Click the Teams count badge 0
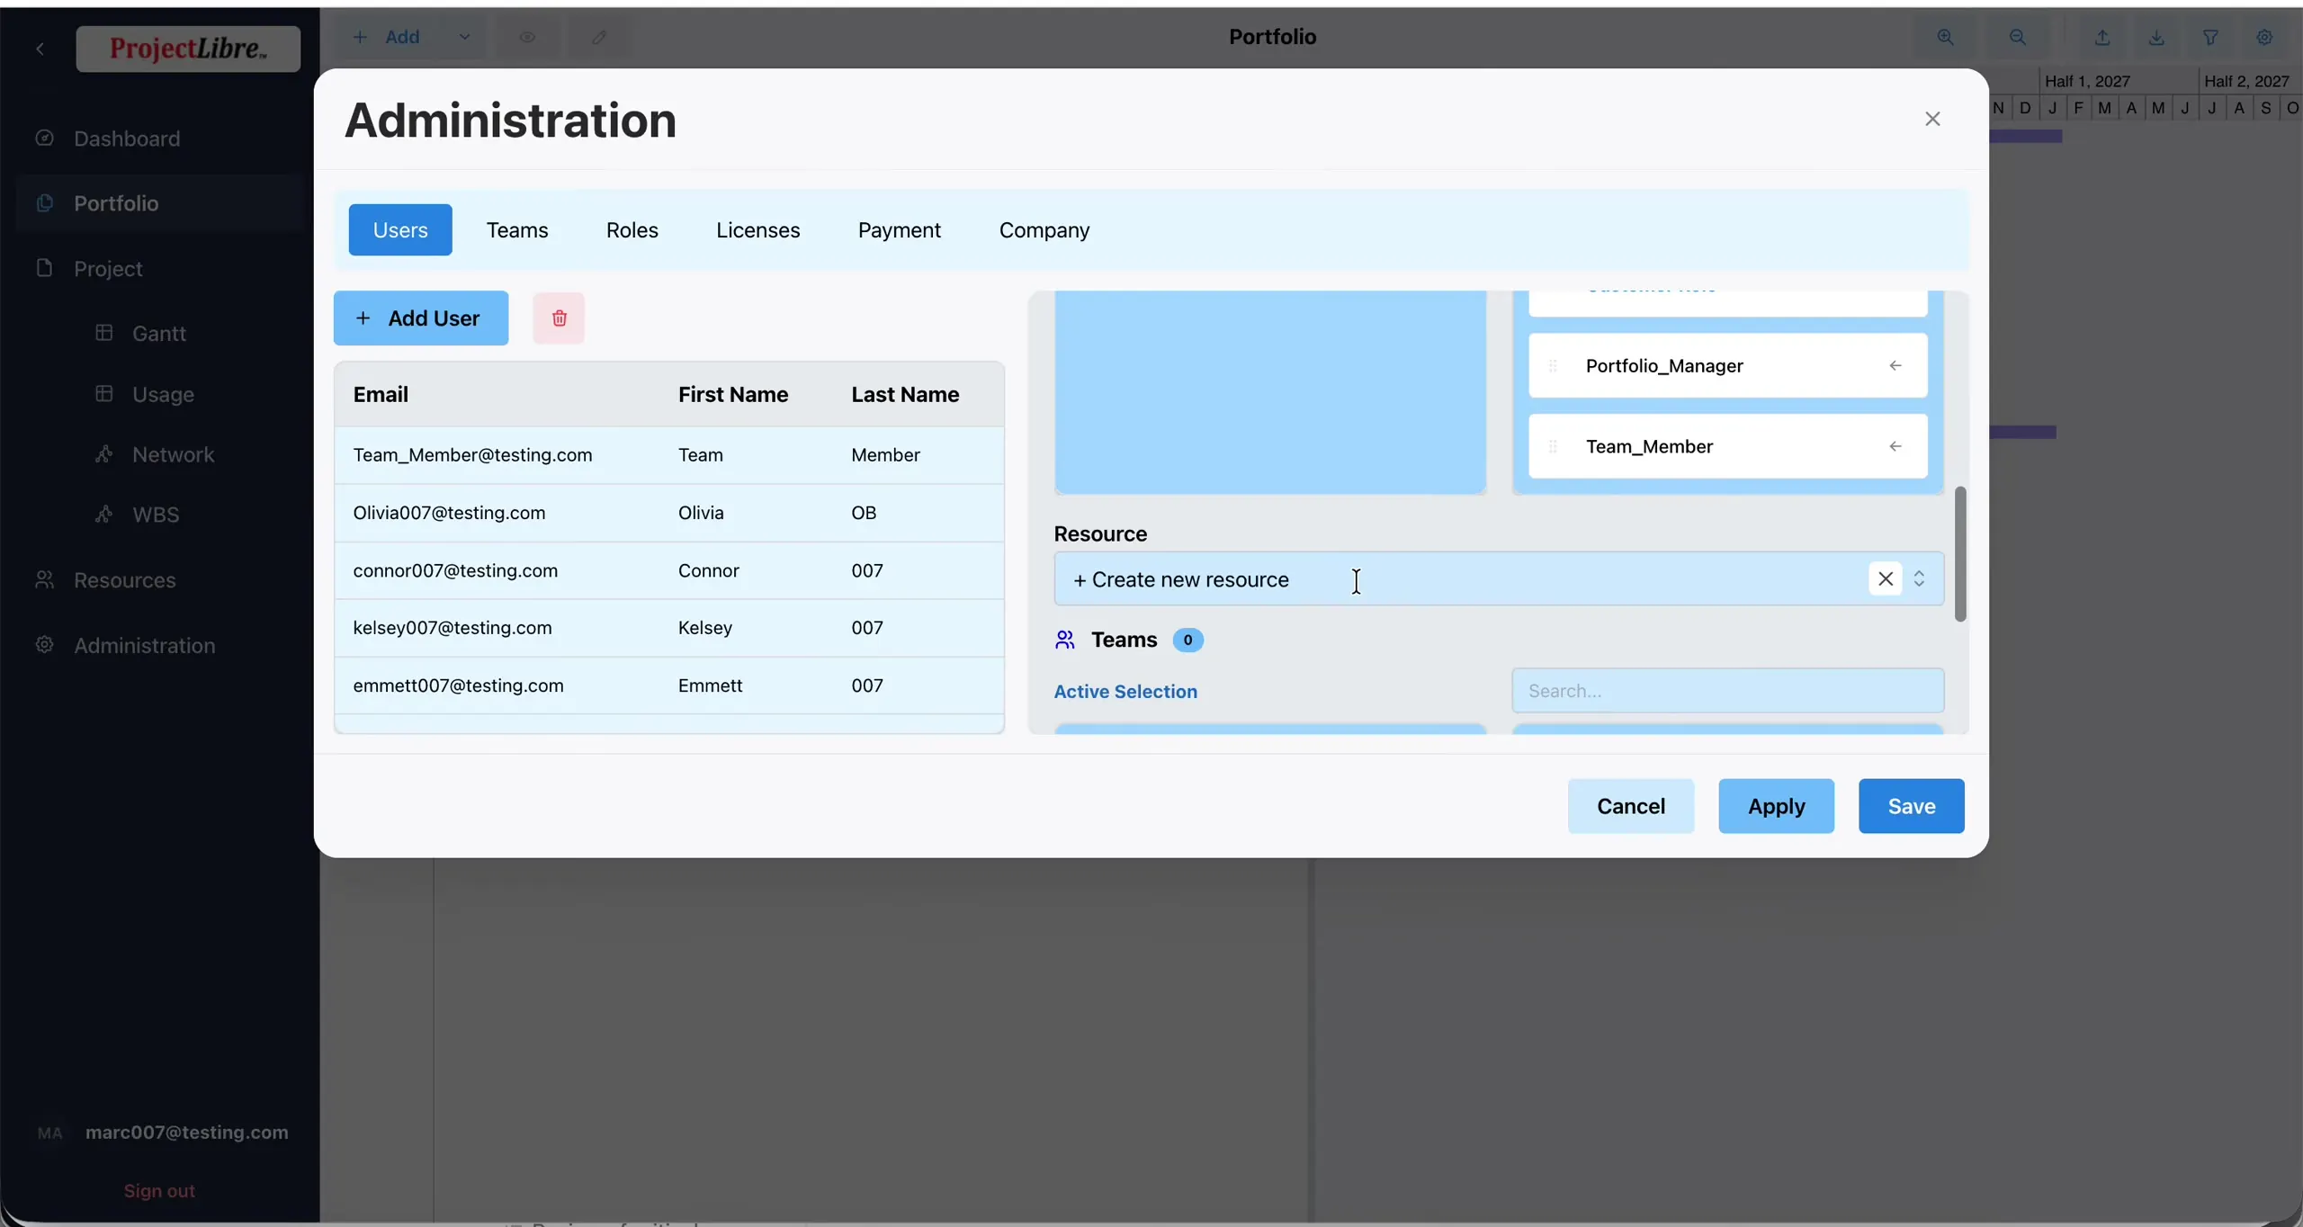Screen dimensions: 2303x1227 tap(1187, 640)
